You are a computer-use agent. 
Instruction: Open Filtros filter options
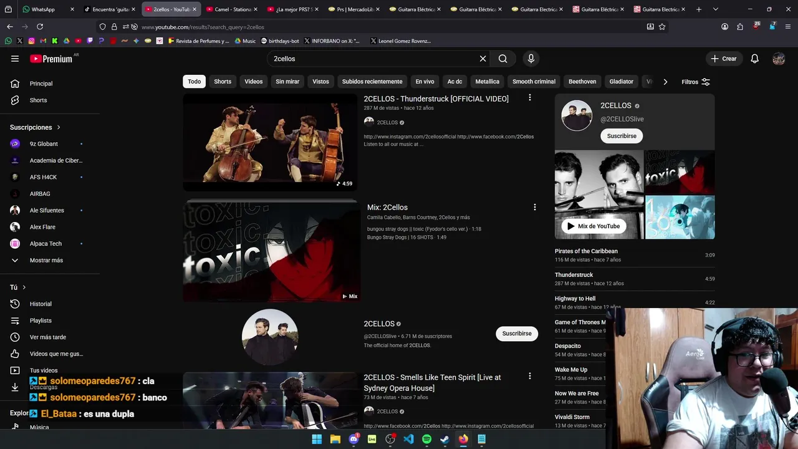click(696, 82)
